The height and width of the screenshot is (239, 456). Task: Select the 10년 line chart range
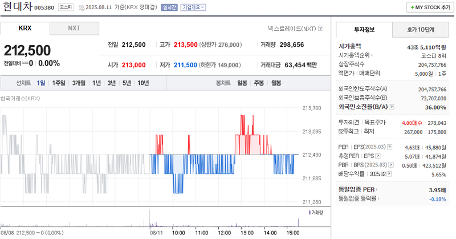tap(143, 83)
